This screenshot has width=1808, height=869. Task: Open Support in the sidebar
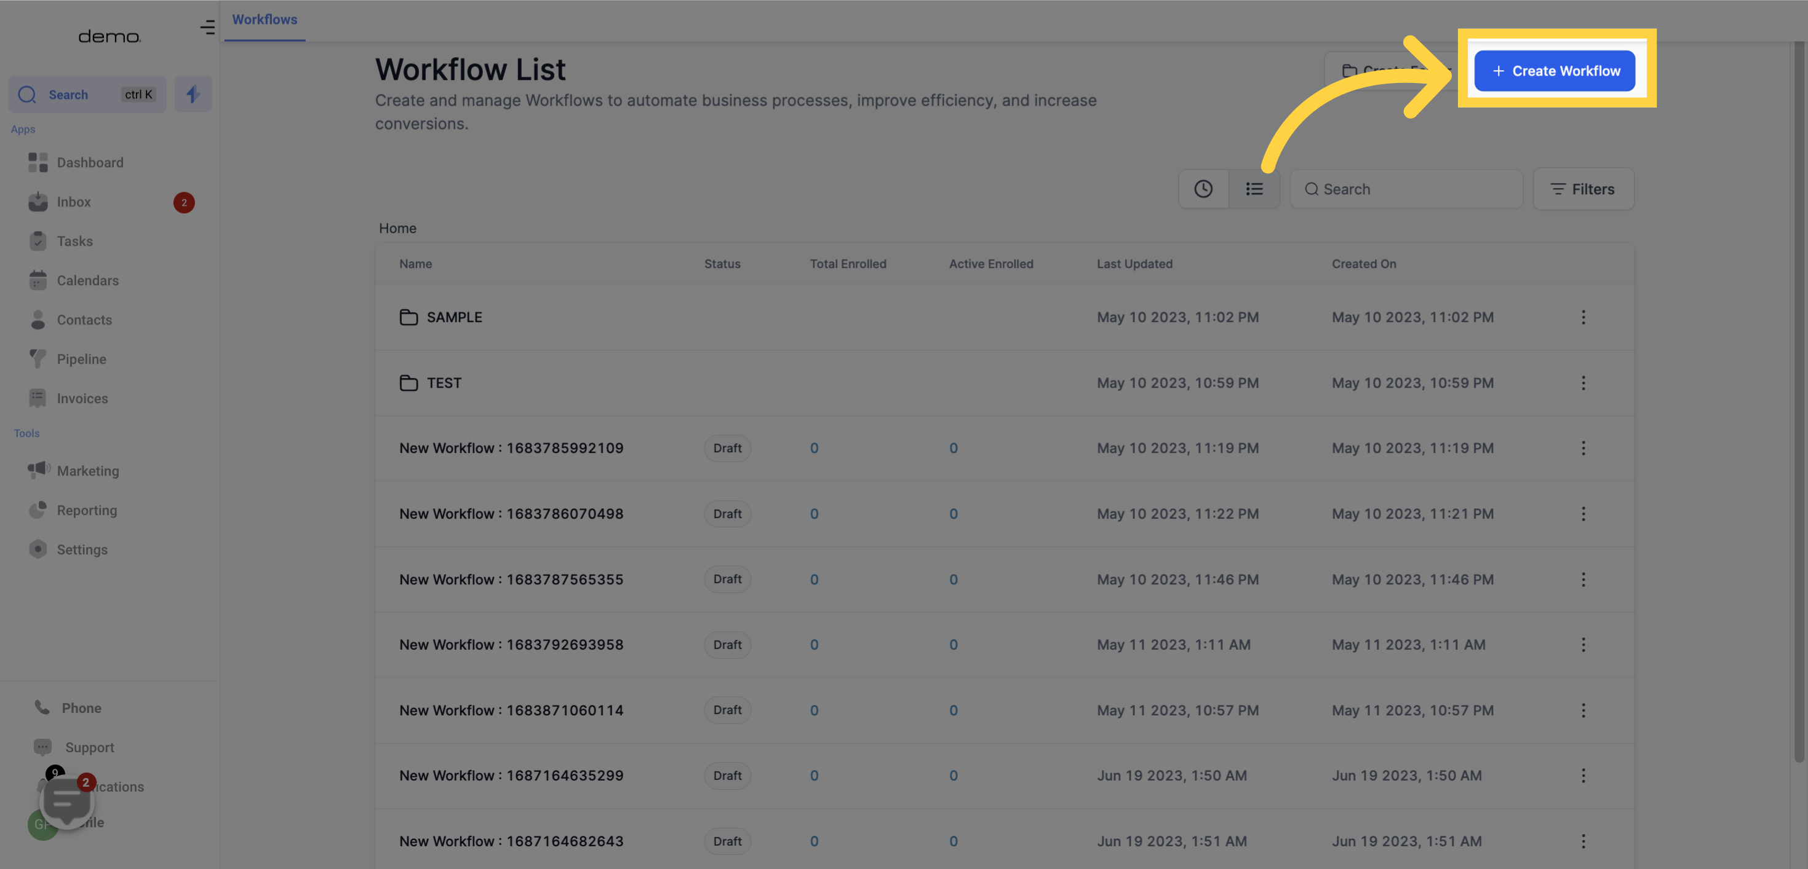89,747
